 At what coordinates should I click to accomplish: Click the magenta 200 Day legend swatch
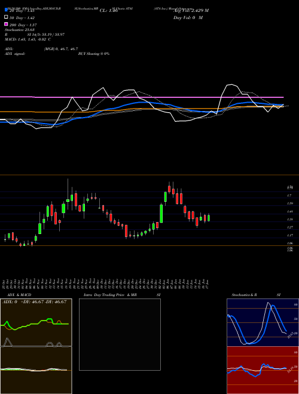[x=6, y=24]
